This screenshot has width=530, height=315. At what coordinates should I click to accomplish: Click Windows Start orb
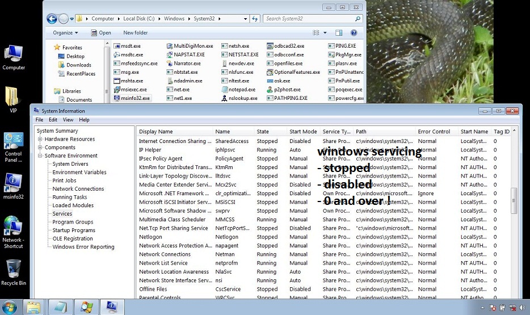(10, 307)
